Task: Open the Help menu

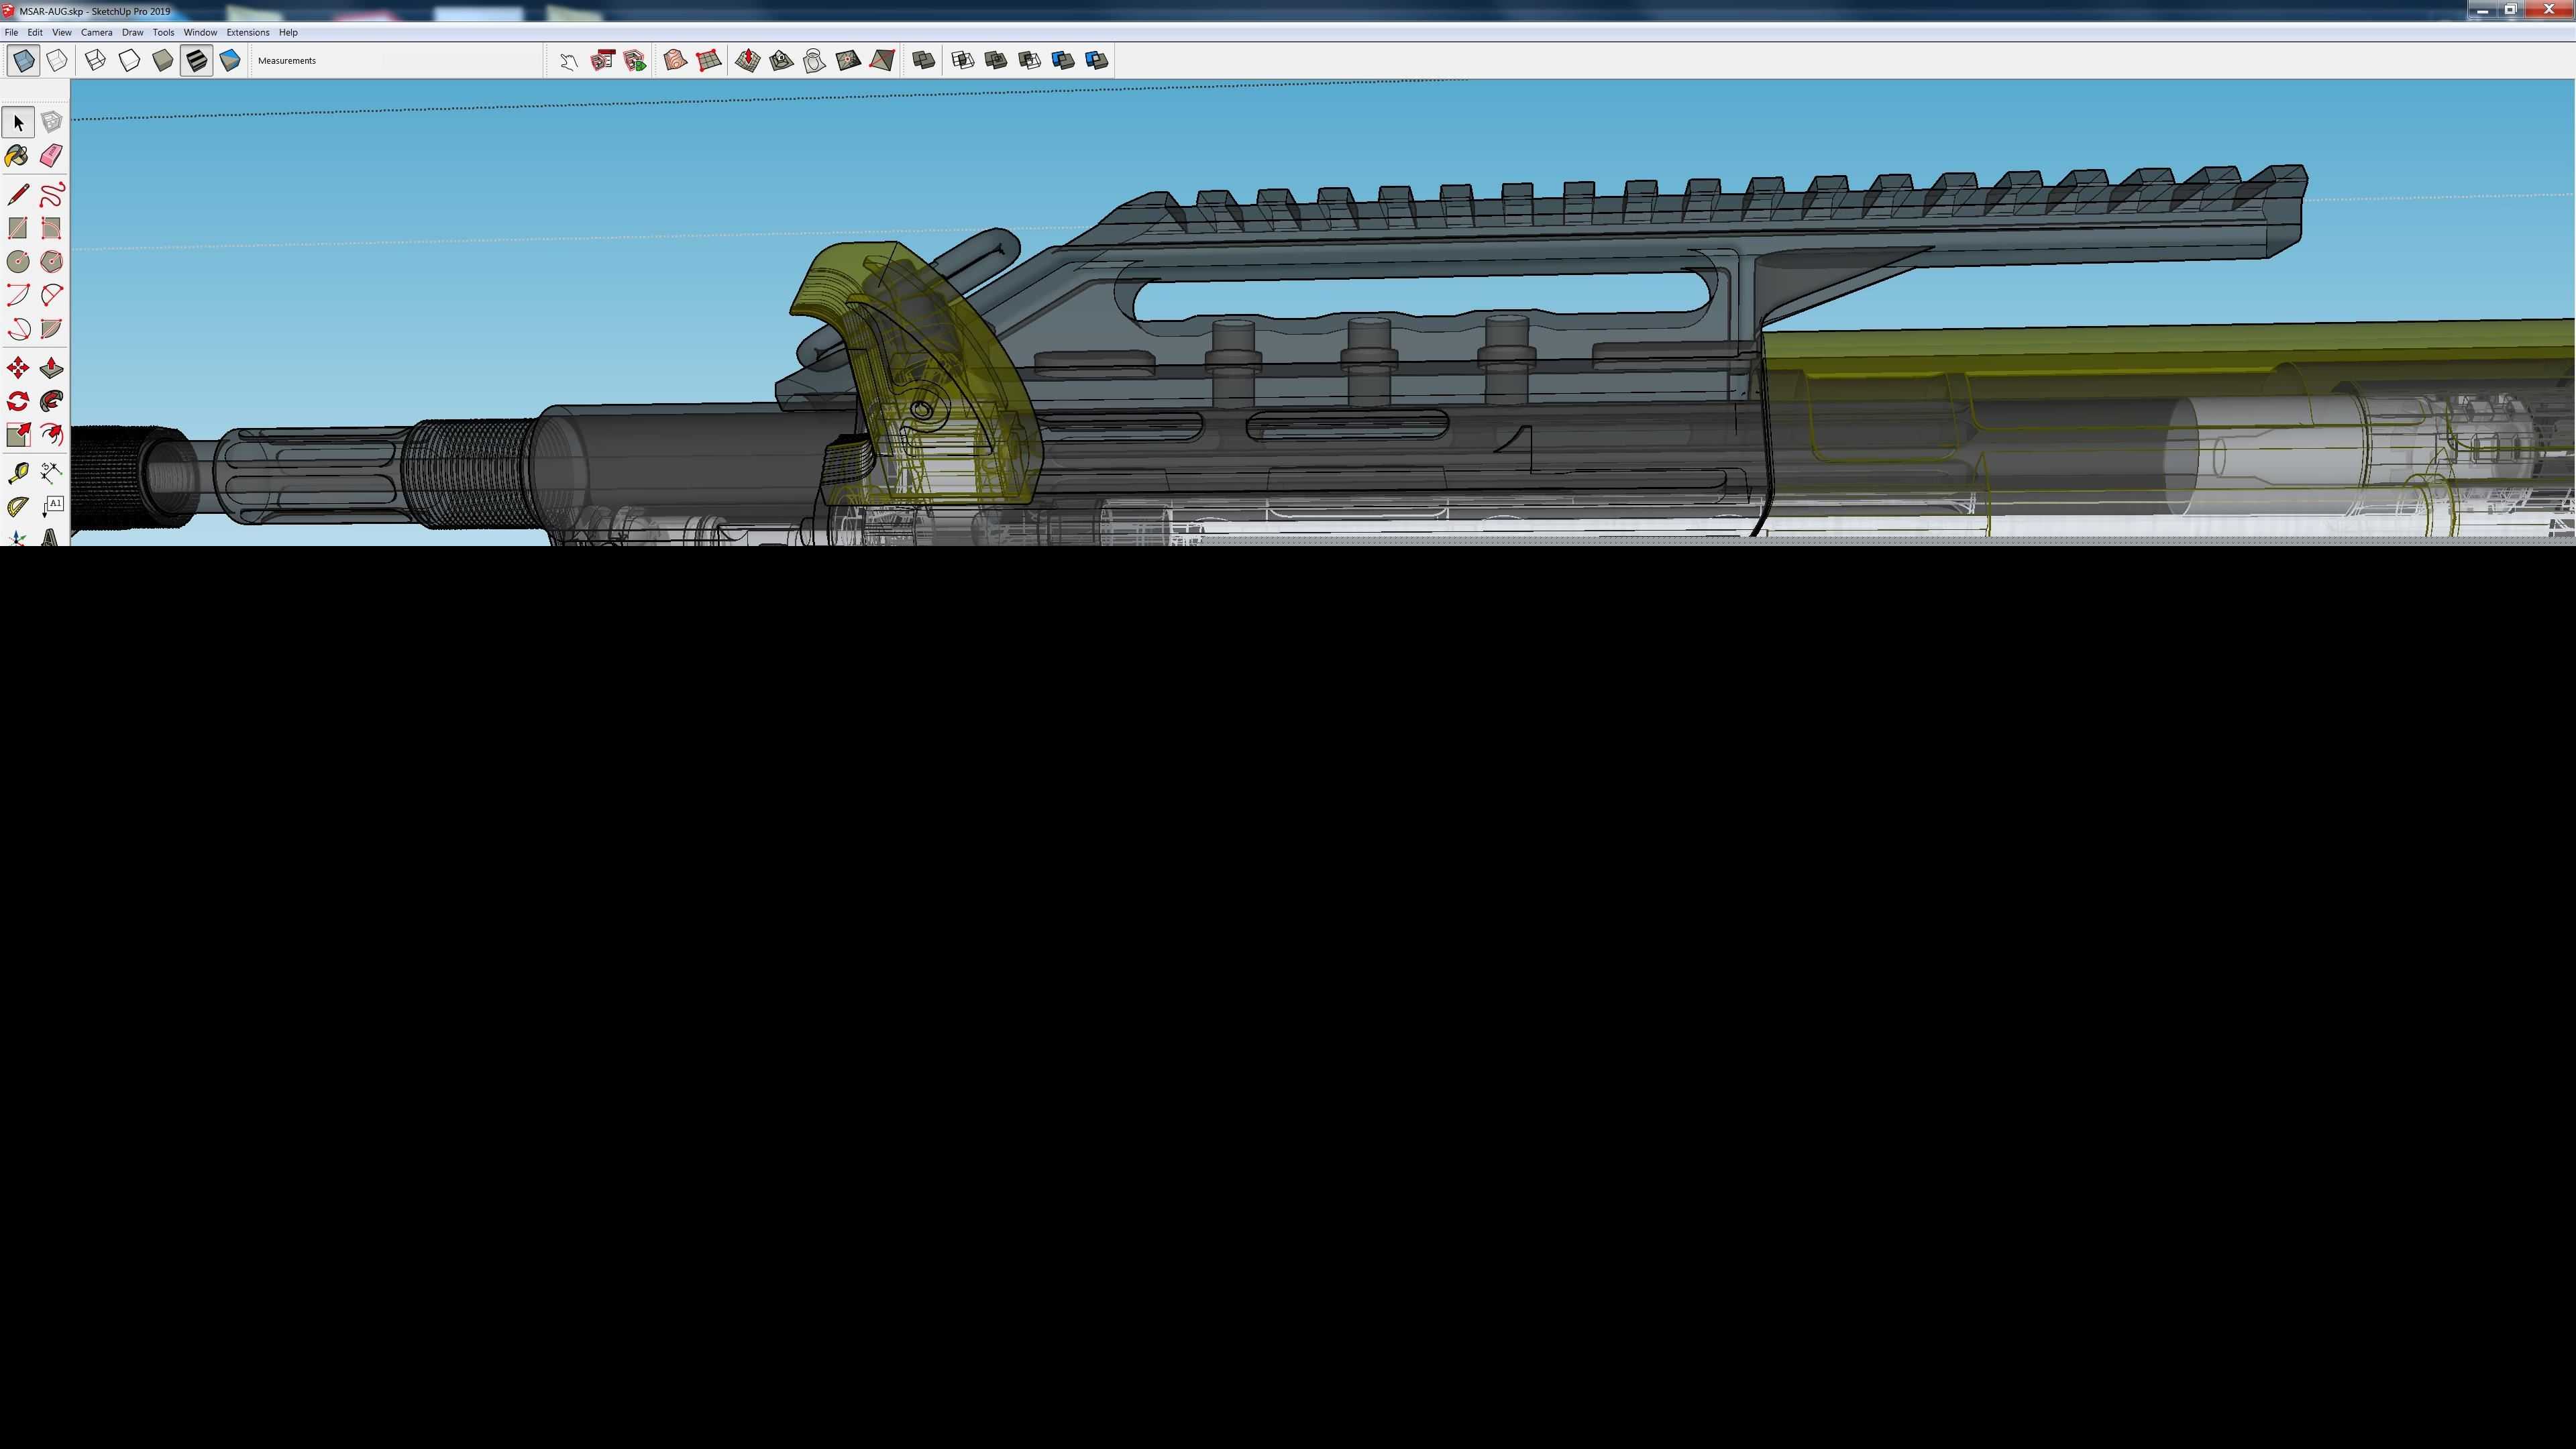Action: click(x=288, y=32)
